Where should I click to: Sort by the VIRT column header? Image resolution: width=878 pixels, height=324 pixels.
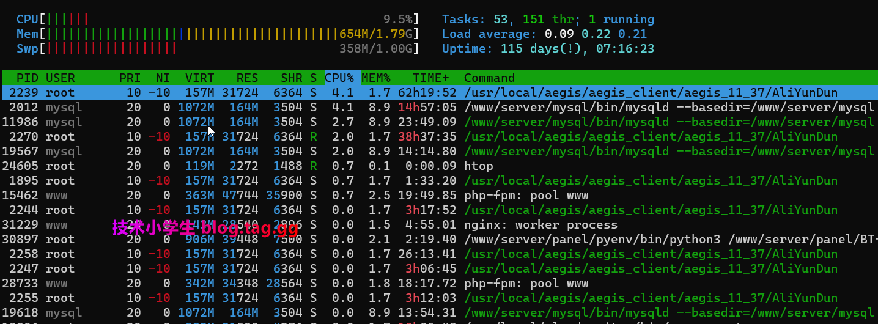click(199, 78)
